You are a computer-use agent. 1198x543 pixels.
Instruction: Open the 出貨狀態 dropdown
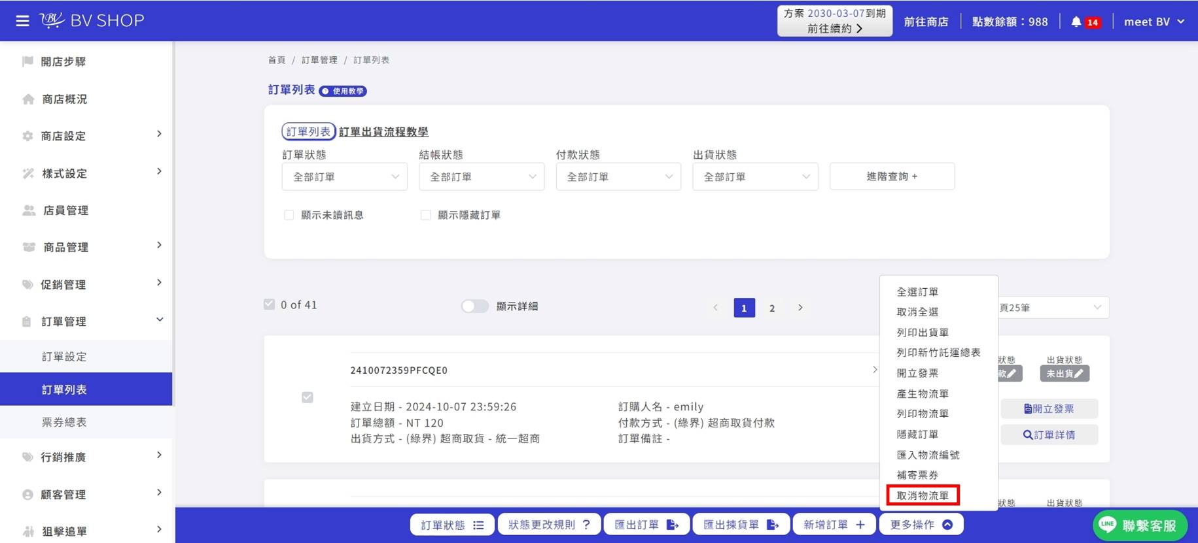tap(755, 176)
